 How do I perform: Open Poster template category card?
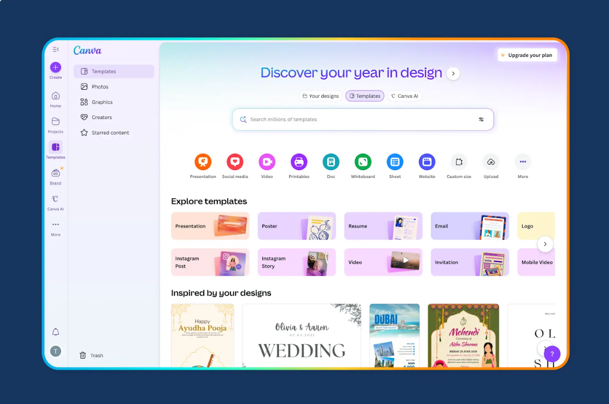pos(297,226)
